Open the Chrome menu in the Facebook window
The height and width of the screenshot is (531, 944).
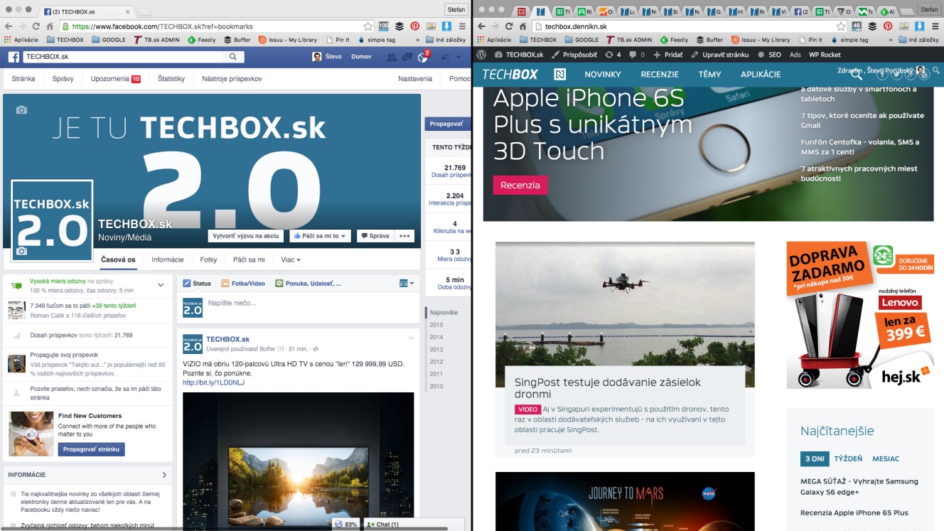point(462,26)
